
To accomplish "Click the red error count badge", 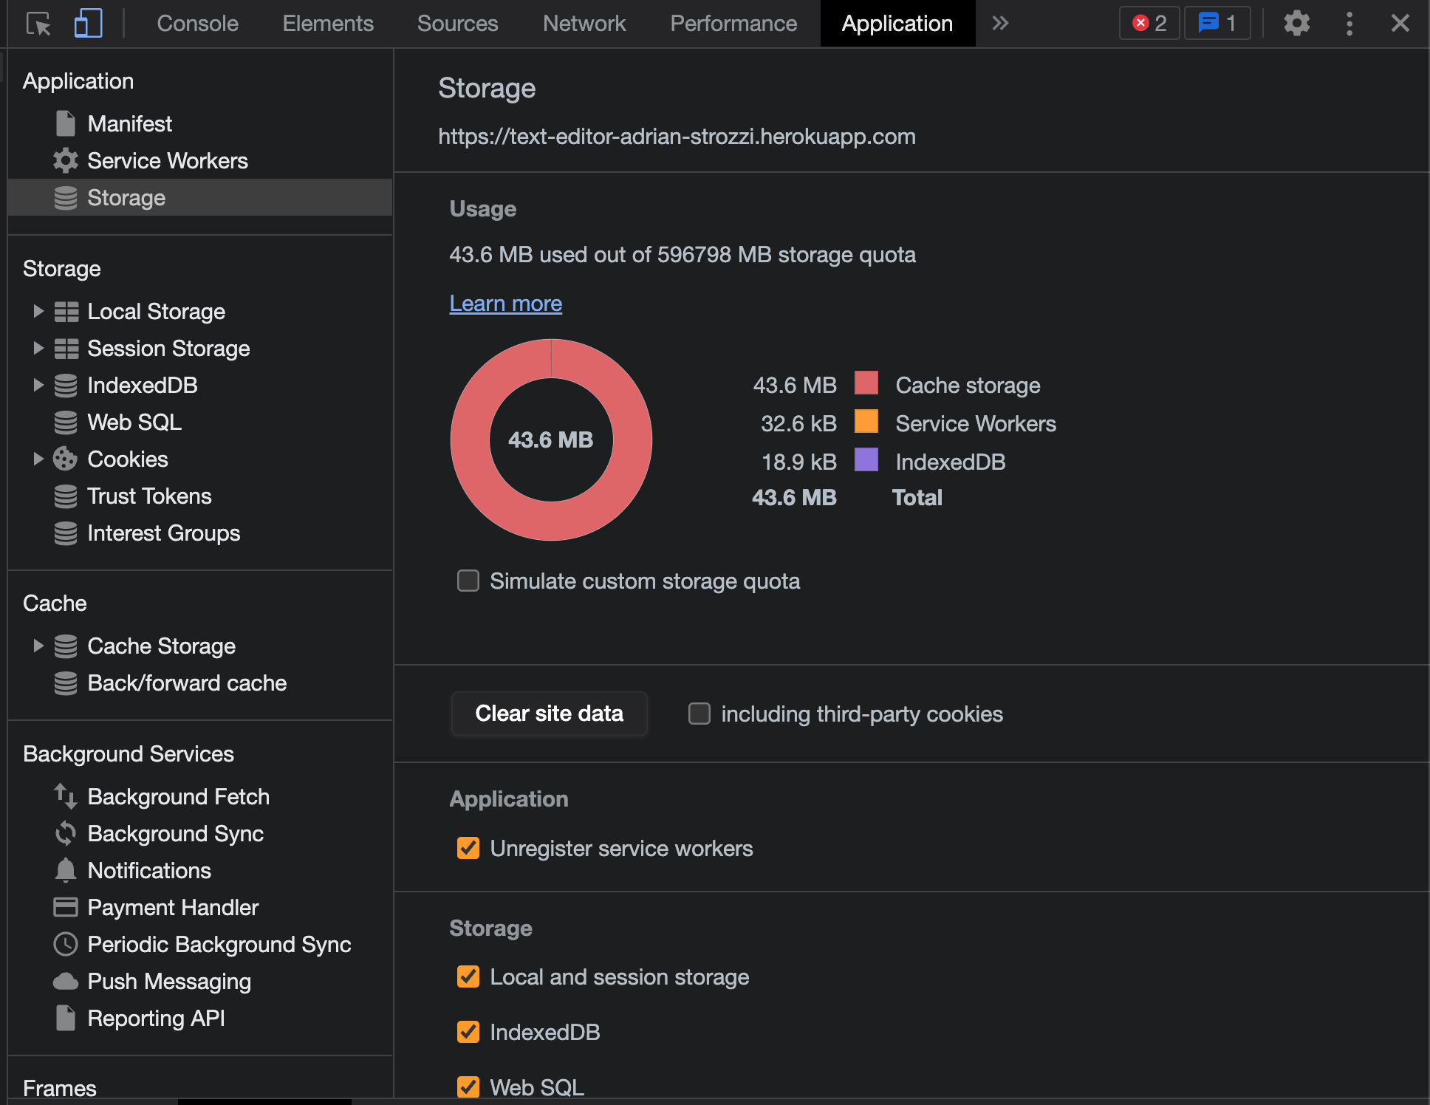I will (x=1149, y=24).
